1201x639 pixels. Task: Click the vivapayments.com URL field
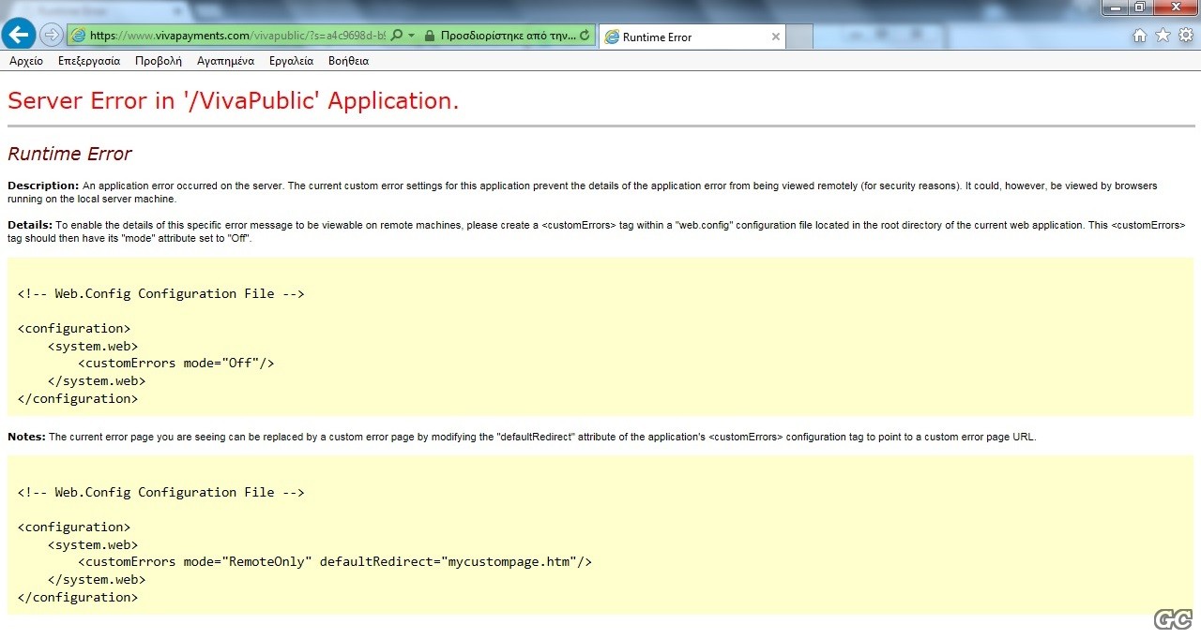point(237,36)
